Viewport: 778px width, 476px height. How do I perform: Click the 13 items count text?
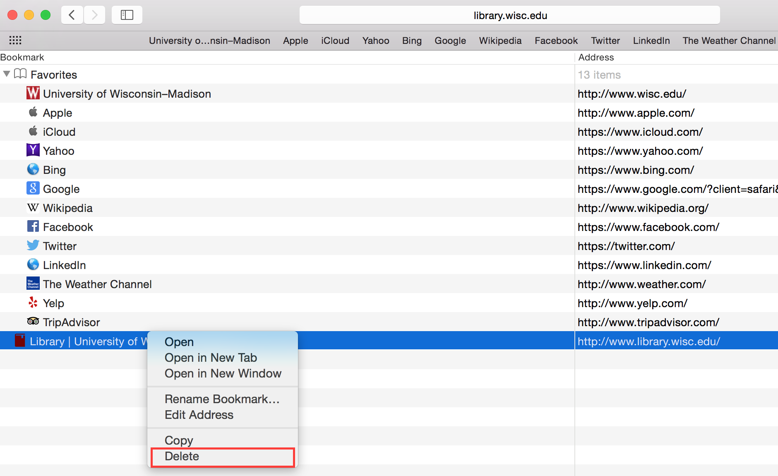pos(599,75)
